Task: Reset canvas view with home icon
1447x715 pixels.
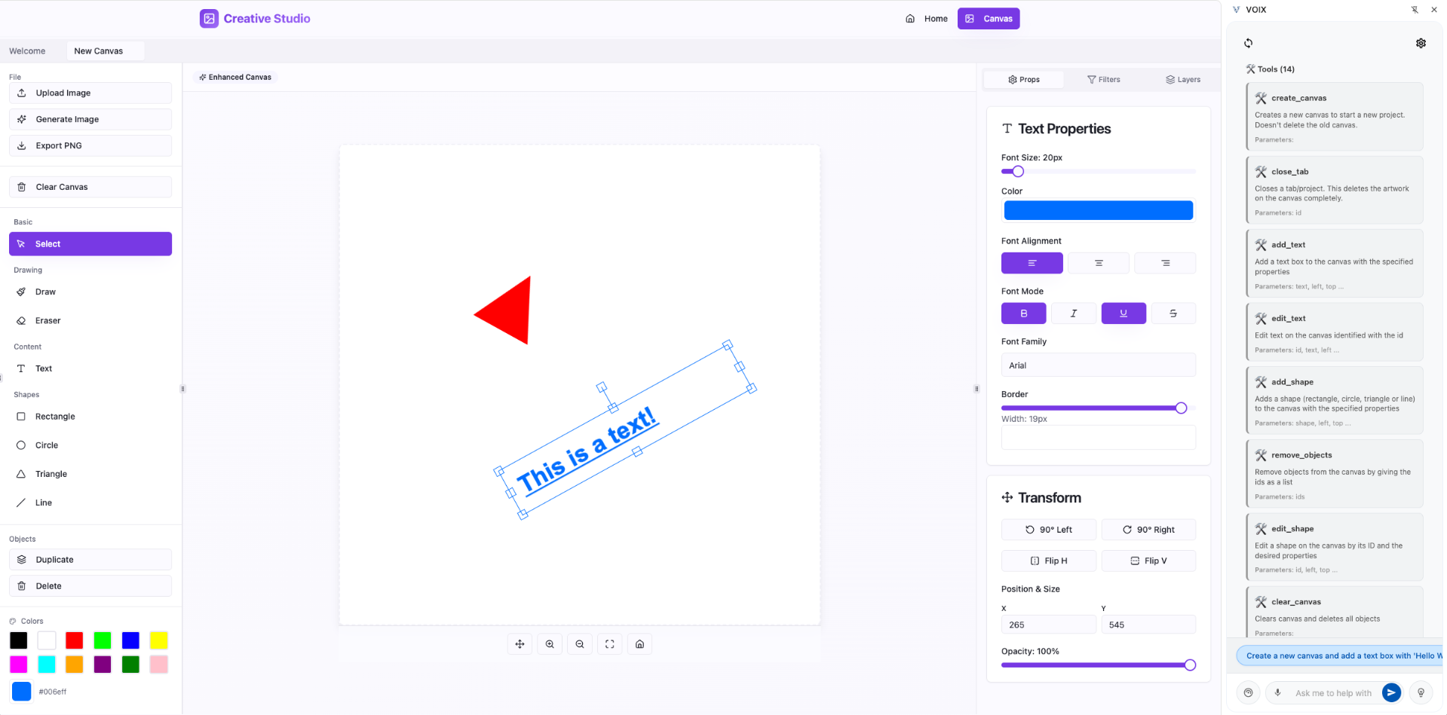Action: tap(639, 644)
